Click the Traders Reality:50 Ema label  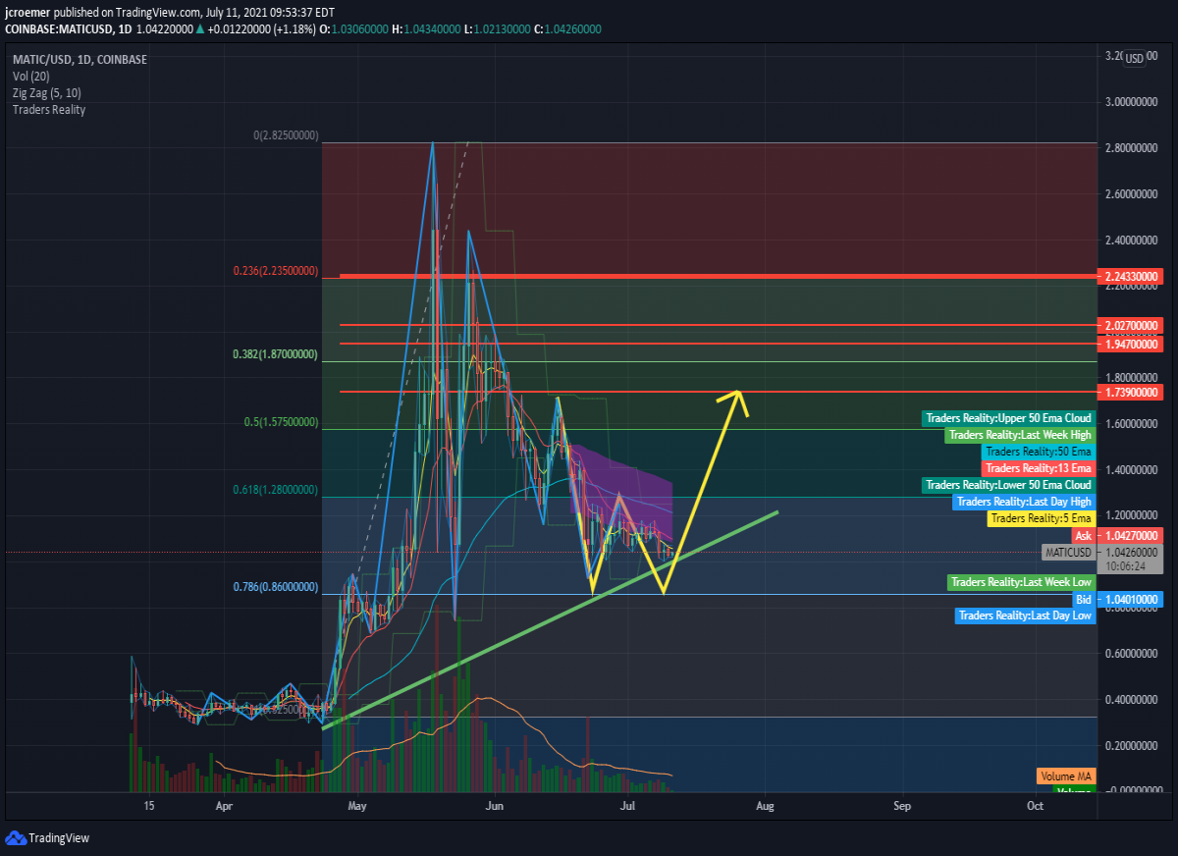(1038, 452)
